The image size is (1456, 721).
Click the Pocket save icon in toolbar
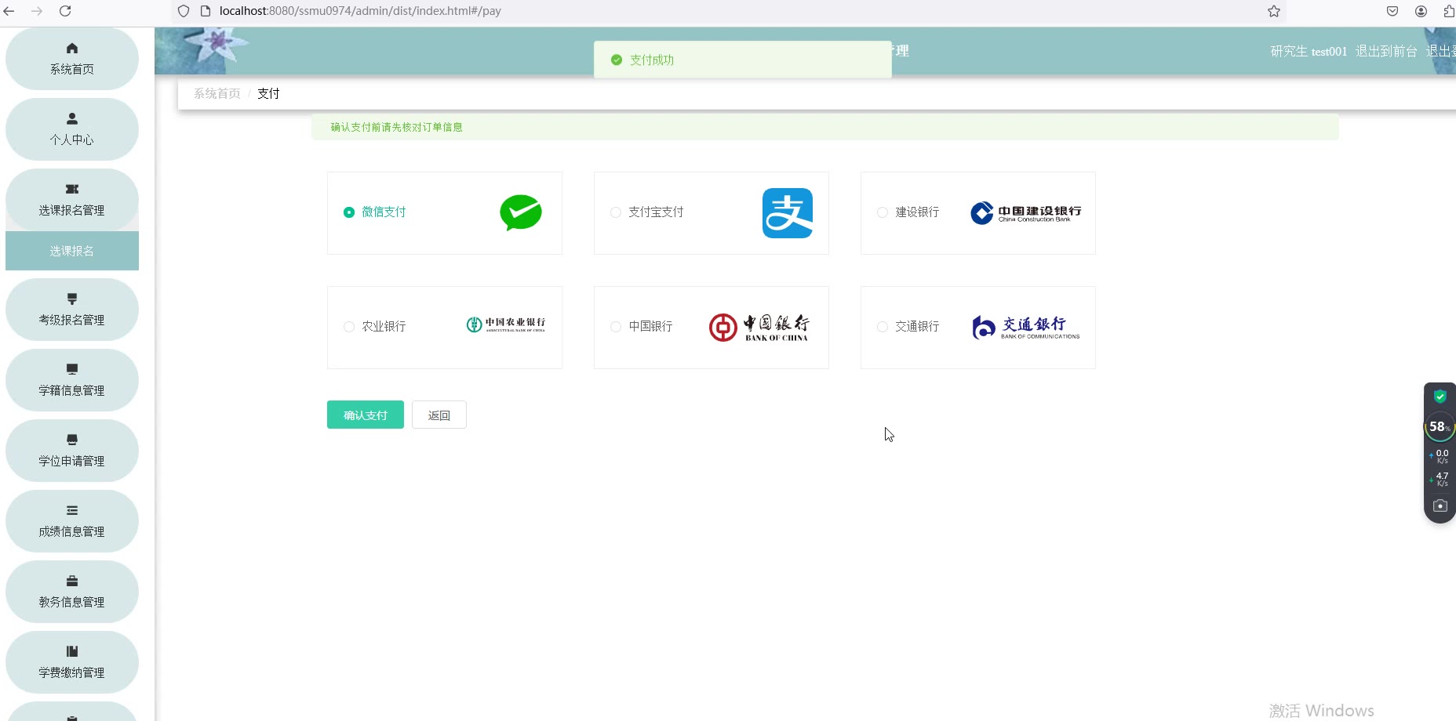pos(1392,11)
